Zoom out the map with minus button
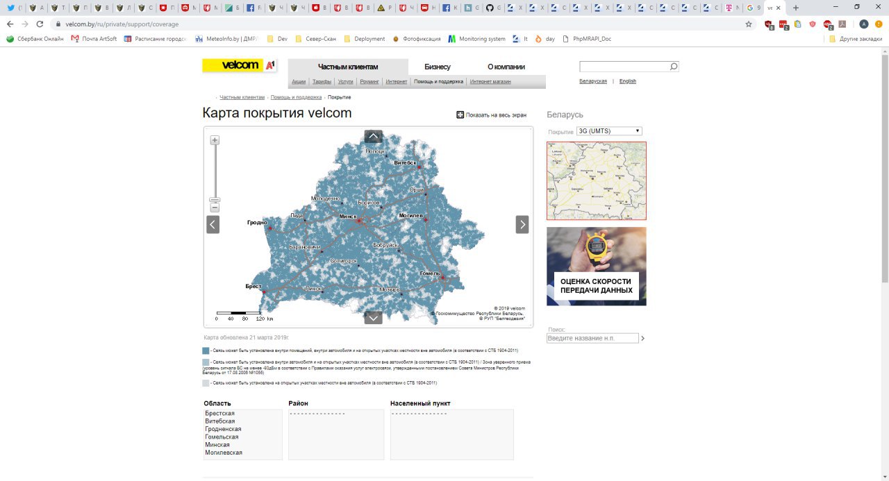 pos(215,208)
